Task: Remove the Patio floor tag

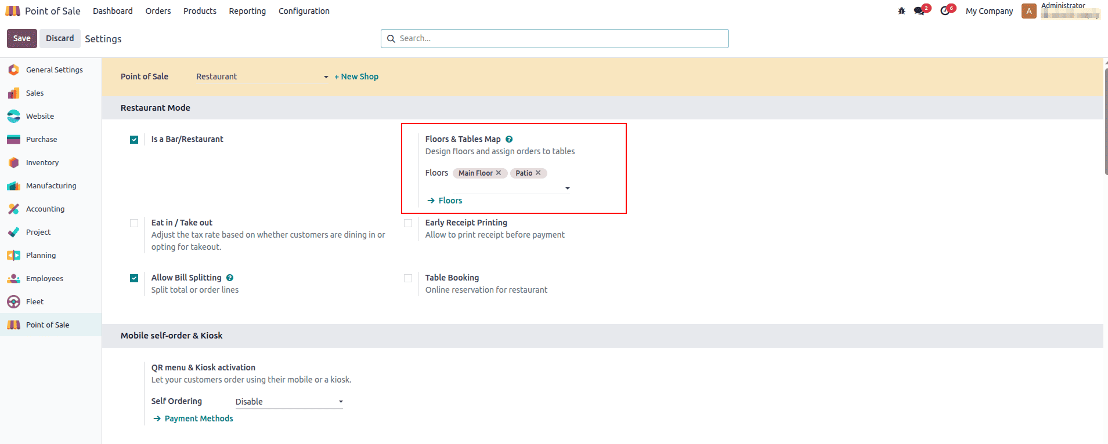Action: (x=538, y=173)
